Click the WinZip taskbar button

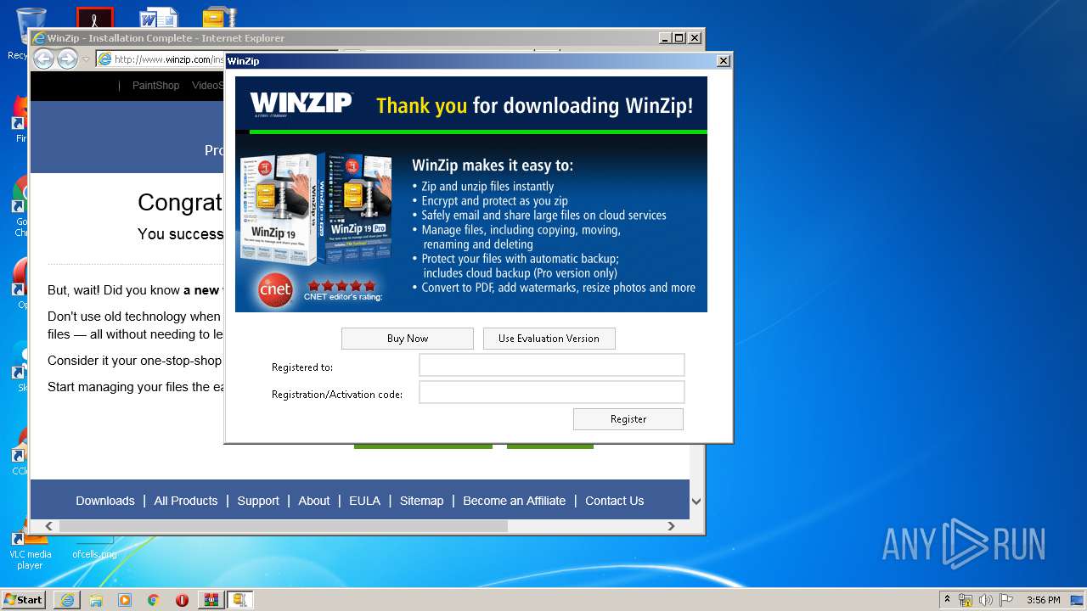tap(239, 600)
